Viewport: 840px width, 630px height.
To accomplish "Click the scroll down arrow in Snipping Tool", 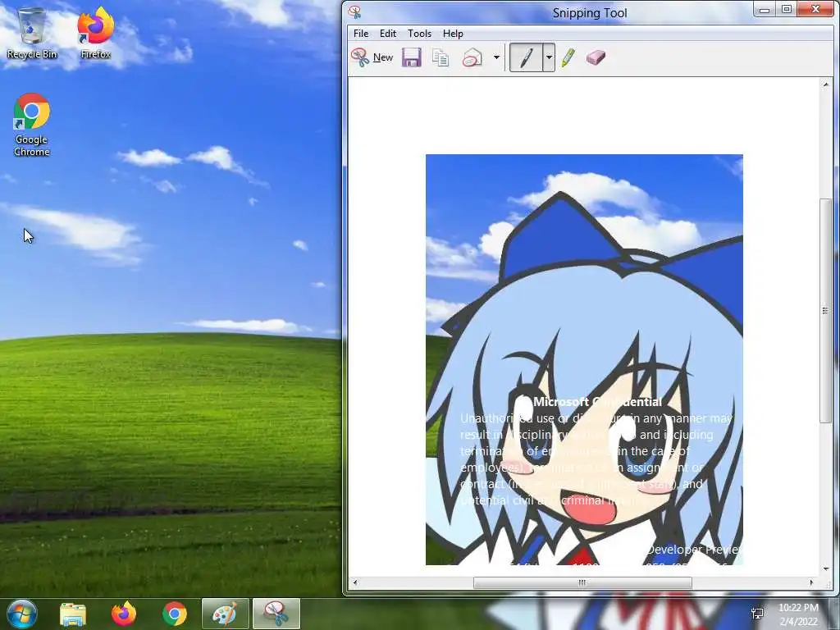I will pyautogui.click(x=825, y=569).
